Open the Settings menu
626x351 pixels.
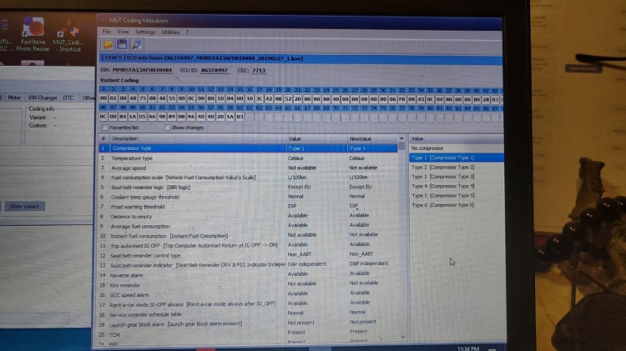point(145,32)
